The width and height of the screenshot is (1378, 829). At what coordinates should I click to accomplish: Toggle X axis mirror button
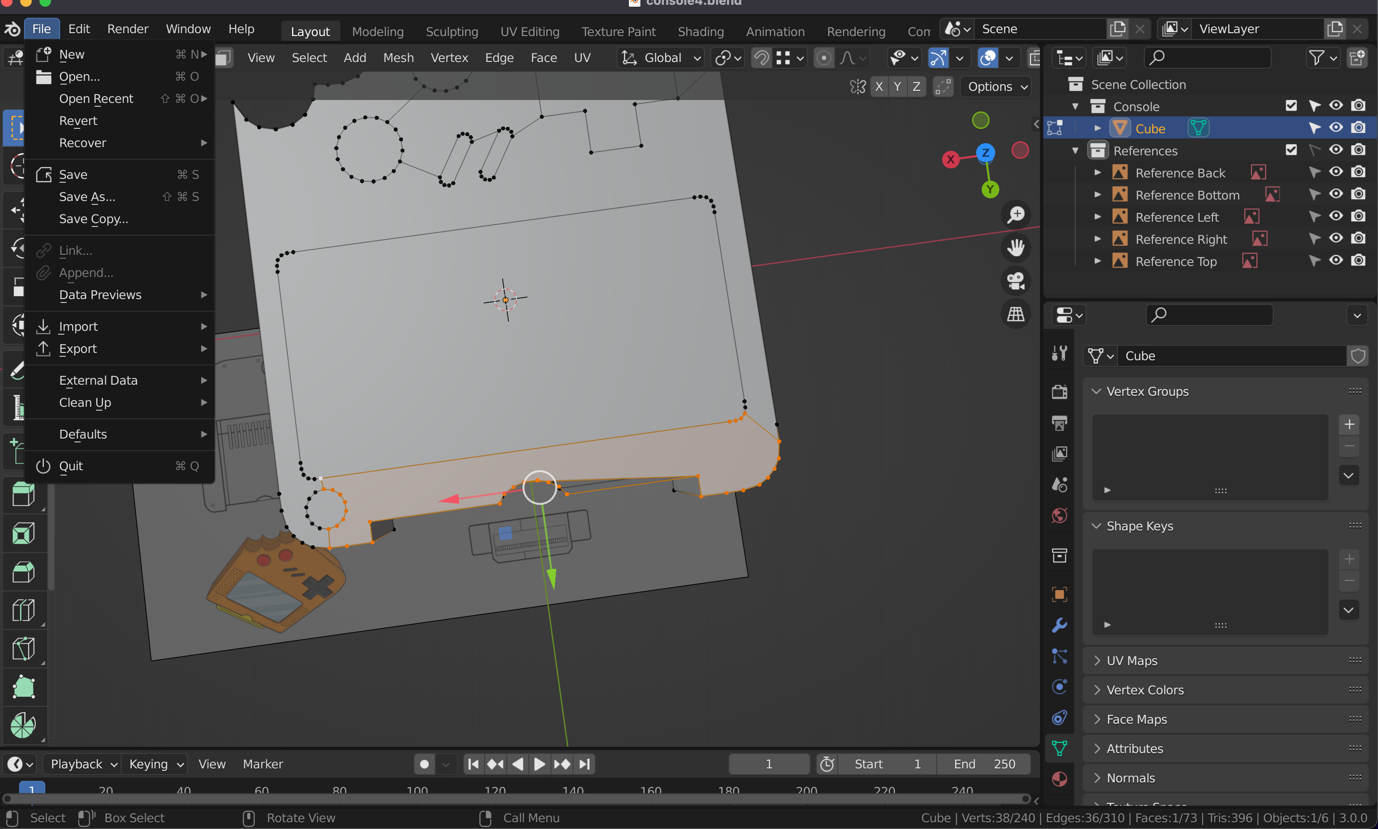pos(878,87)
